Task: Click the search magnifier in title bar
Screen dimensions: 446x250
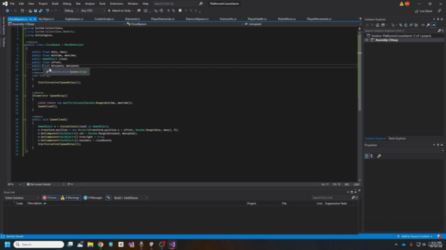Action: tap(201, 3)
